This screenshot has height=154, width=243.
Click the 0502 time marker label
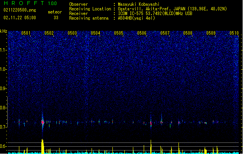pyautogui.click(x=49, y=33)
